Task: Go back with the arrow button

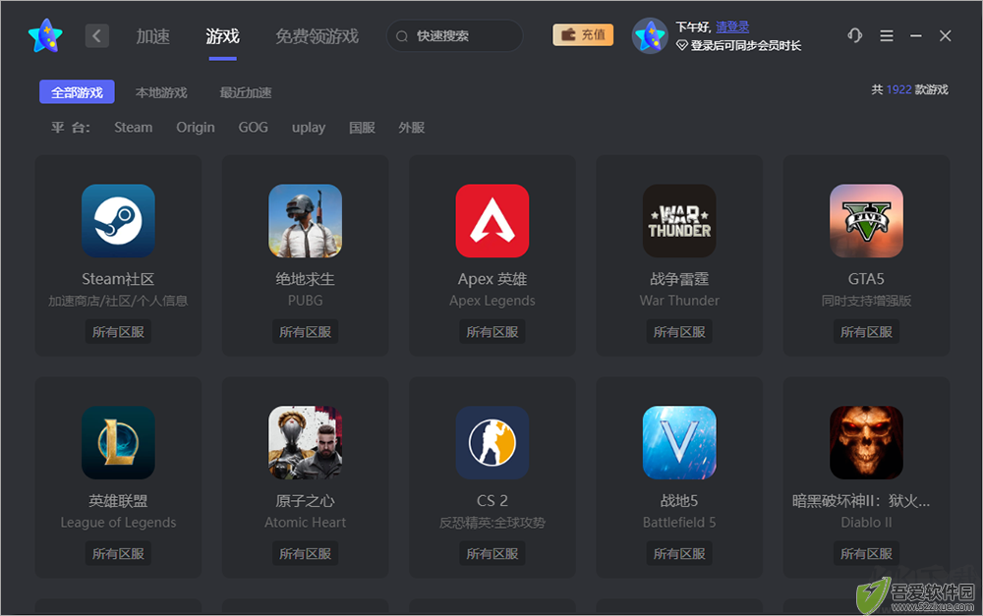Action: (x=97, y=35)
